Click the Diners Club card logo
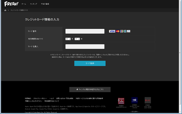Viewport: 182px width, 114px height. click(129, 31)
